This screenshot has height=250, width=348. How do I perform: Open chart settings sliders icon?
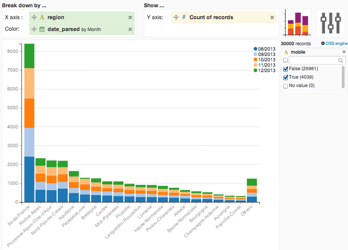click(330, 23)
